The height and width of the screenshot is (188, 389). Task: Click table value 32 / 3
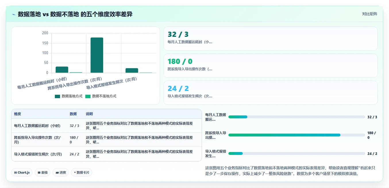(74, 126)
